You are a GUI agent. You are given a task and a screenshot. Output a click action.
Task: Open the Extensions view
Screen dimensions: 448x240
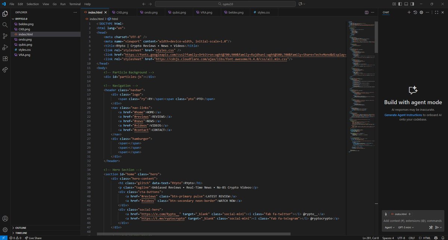[x=5, y=59]
